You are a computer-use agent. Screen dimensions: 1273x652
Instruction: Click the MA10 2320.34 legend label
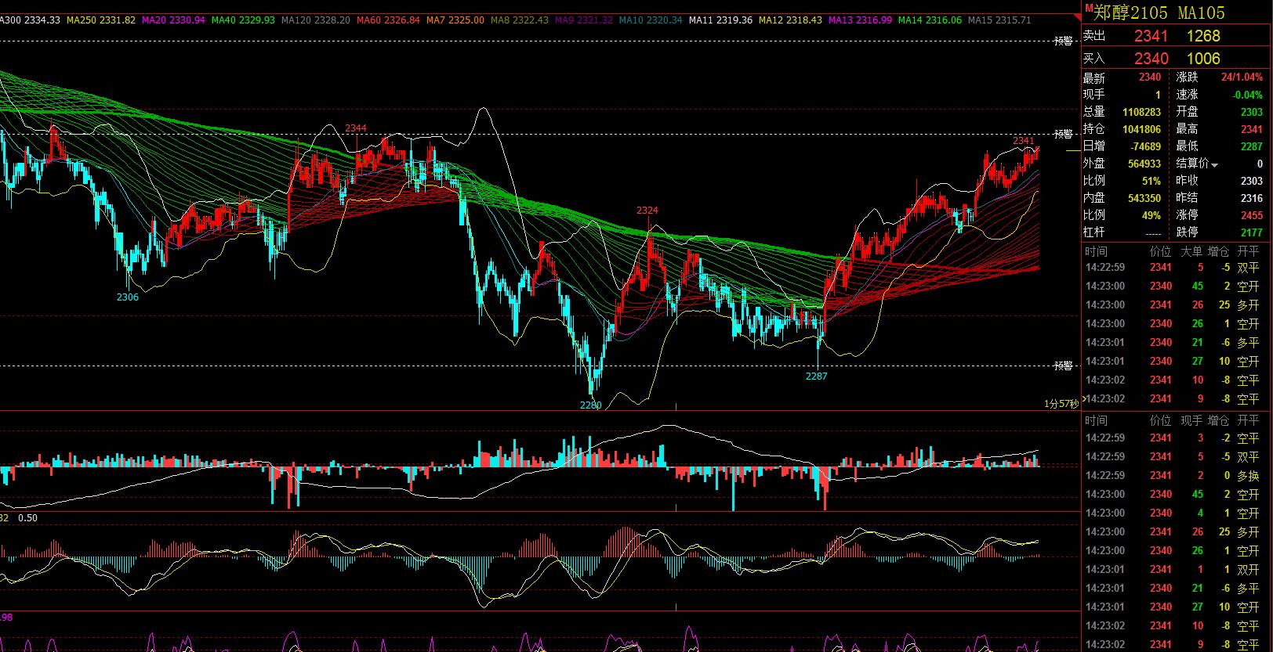(x=651, y=20)
